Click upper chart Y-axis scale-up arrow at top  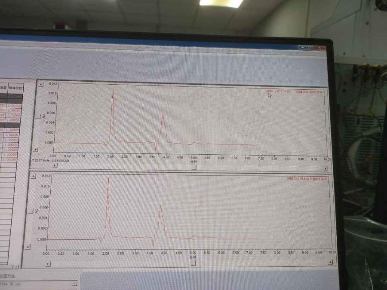pyautogui.click(x=41, y=84)
